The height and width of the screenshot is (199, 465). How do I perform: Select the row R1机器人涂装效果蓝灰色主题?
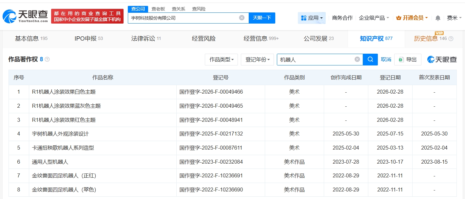232,106
